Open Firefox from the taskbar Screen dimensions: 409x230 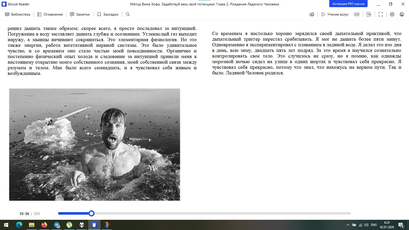point(44,225)
